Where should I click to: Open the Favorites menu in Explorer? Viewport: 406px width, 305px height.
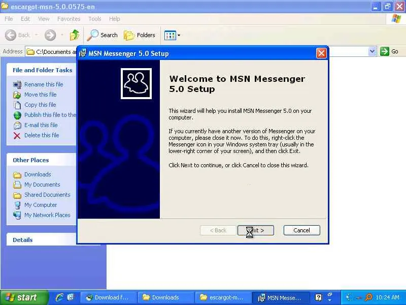(x=69, y=19)
